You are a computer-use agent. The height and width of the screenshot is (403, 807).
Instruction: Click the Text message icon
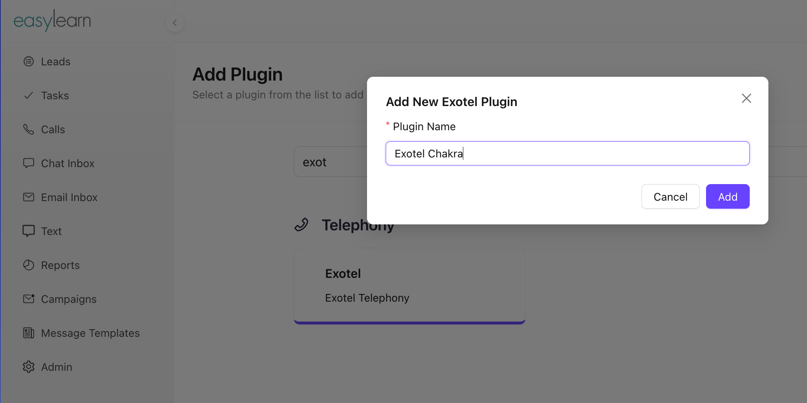[x=28, y=231]
